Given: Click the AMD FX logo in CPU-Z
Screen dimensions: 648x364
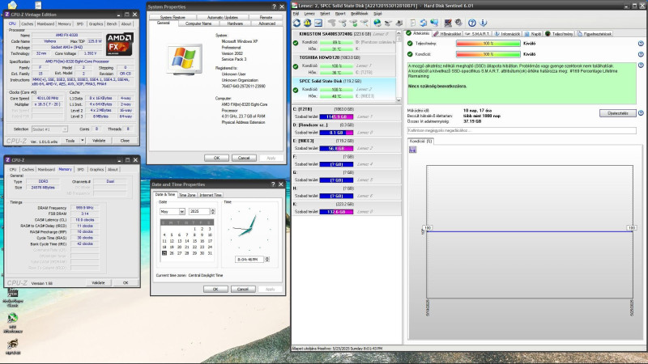Looking at the screenshot, I should 119,44.
